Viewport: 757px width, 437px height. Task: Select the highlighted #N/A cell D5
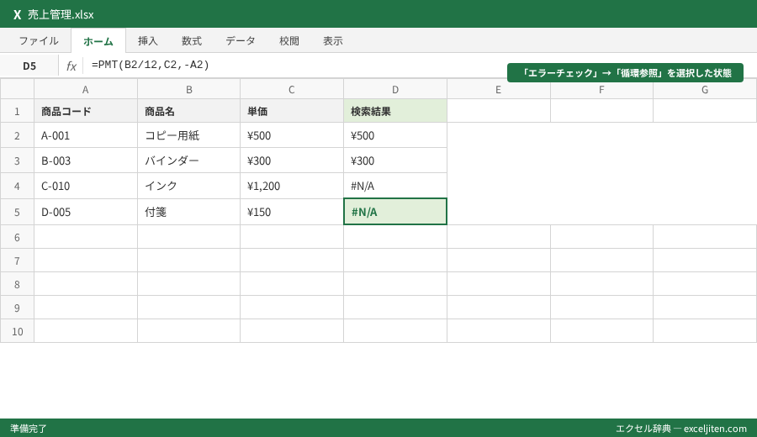coord(395,211)
